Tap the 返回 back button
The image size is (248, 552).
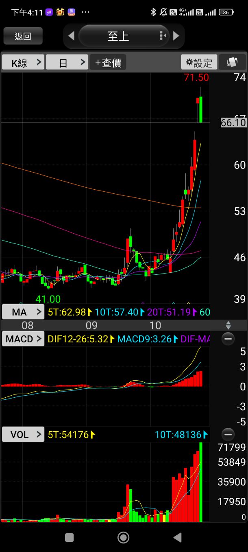click(x=23, y=36)
